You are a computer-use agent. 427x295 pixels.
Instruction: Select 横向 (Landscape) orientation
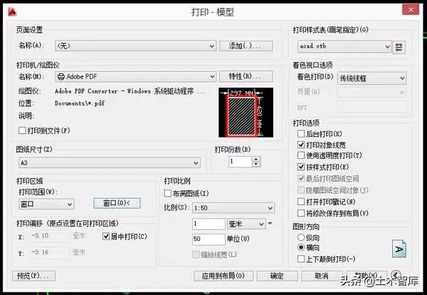point(301,247)
